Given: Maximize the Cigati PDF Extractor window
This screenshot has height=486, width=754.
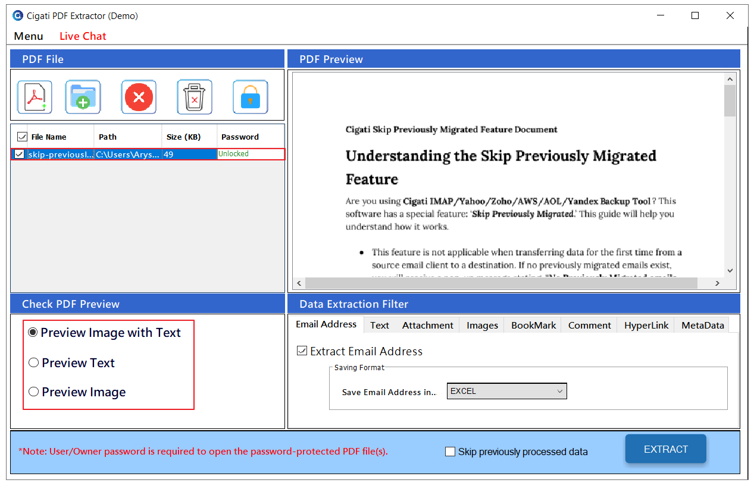Looking at the screenshot, I should (695, 16).
